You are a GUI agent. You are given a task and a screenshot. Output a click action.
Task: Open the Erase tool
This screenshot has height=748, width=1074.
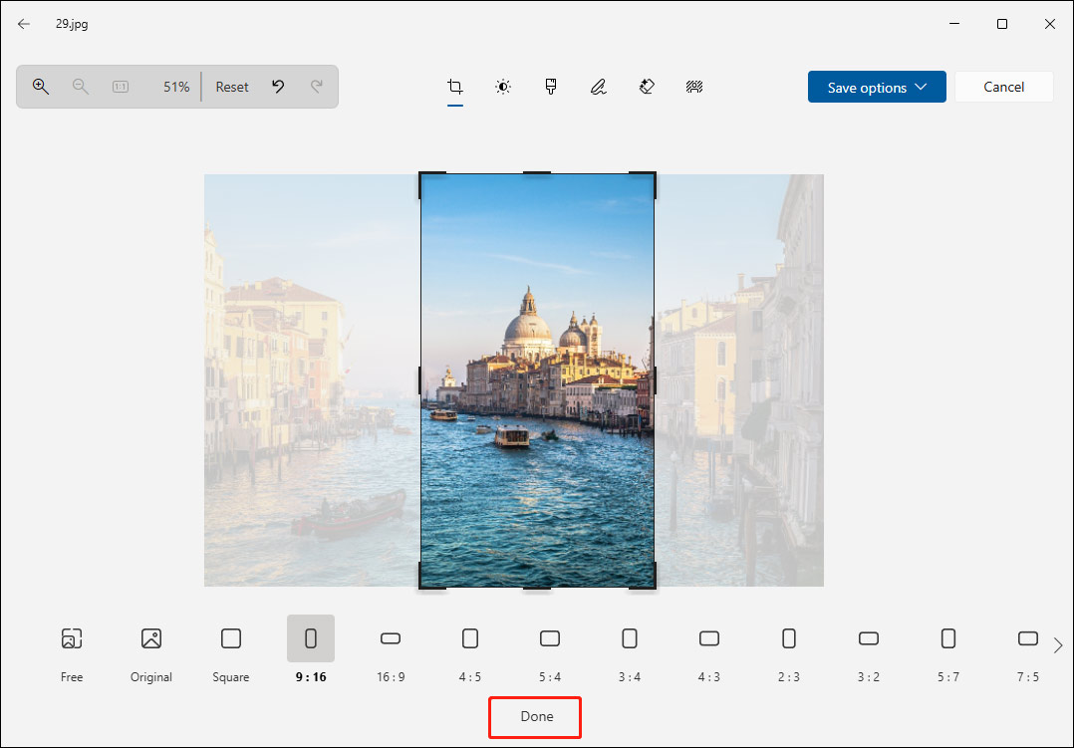pos(647,87)
